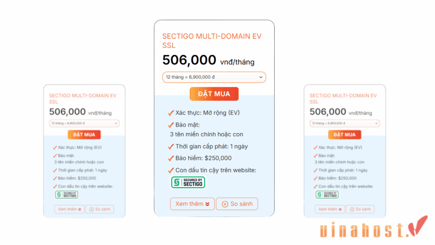Open the center "12 tháng = 6,900,000 đ" dropdown
The image size is (435, 245).
click(x=214, y=77)
